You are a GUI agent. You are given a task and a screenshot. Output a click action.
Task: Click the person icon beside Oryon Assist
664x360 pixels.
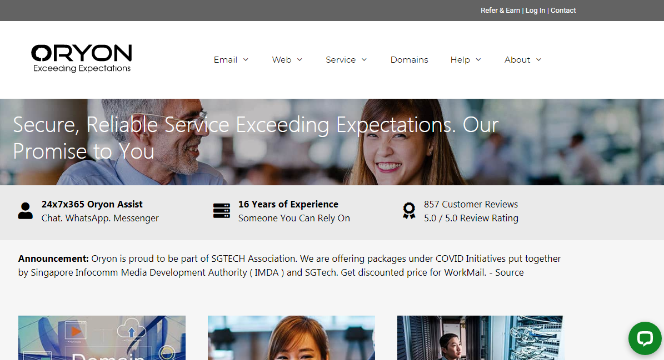(26, 211)
